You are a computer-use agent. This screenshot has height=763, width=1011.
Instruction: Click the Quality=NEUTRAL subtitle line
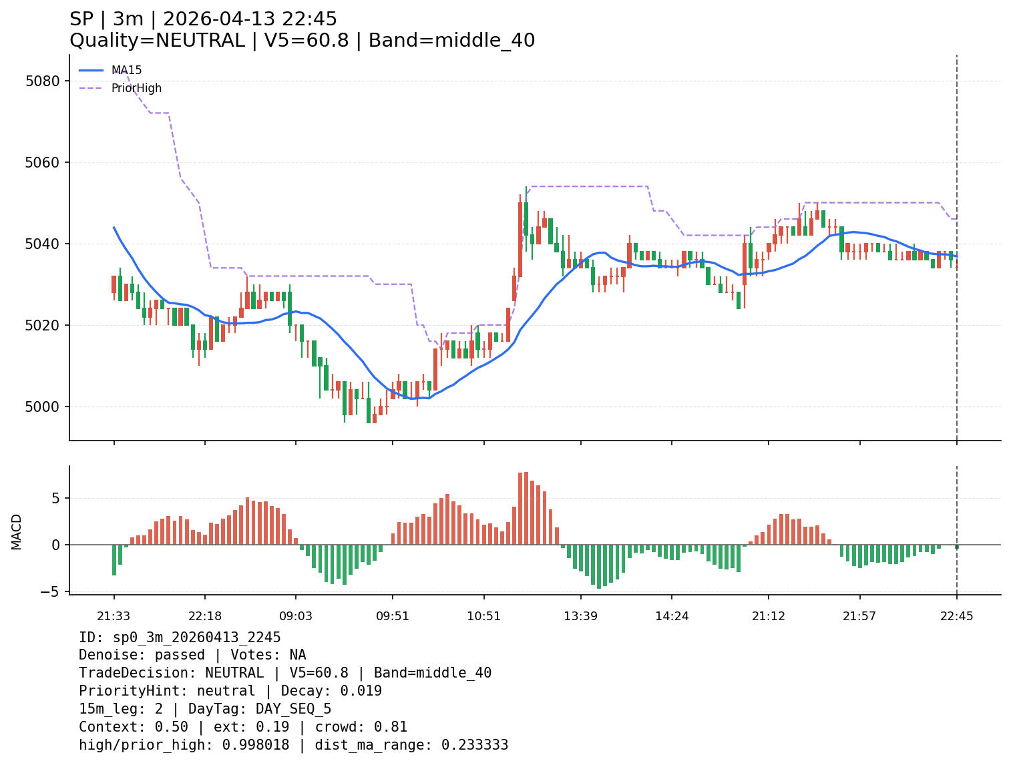[x=302, y=41]
